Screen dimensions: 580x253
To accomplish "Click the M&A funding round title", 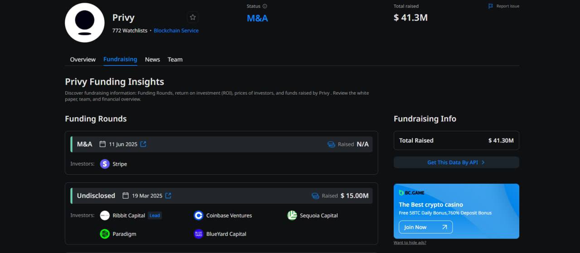I will point(84,144).
